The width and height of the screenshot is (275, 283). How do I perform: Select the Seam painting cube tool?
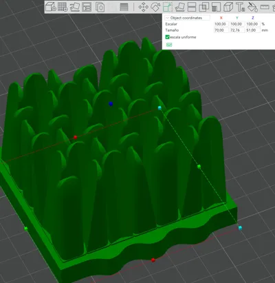click(x=228, y=7)
